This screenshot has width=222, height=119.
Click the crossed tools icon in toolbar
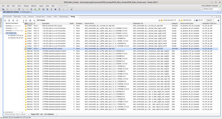click(x=71, y=9)
